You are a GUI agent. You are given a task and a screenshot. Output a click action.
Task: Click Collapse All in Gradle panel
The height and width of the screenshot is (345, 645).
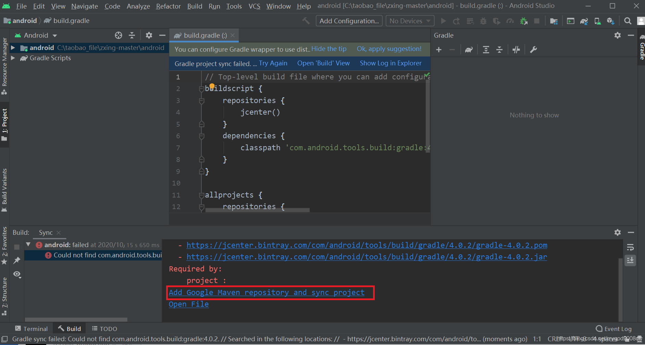[499, 50]
